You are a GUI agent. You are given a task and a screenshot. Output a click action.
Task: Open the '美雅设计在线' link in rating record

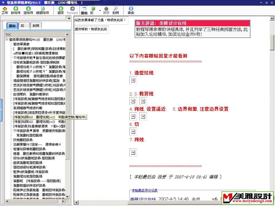point(143,199)
